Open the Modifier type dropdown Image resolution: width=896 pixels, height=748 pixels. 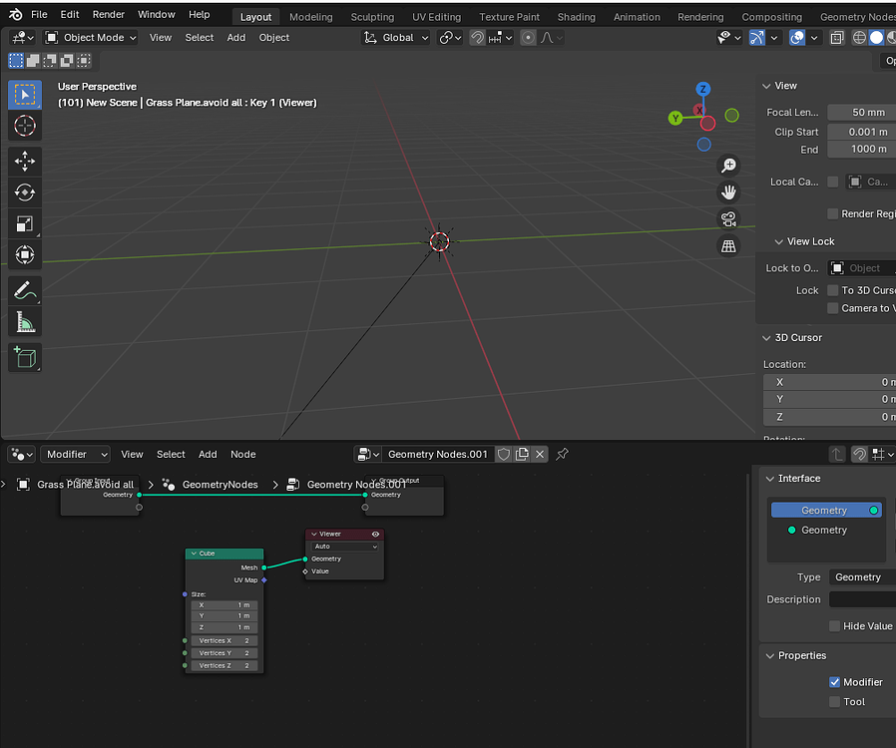point(75,455)
